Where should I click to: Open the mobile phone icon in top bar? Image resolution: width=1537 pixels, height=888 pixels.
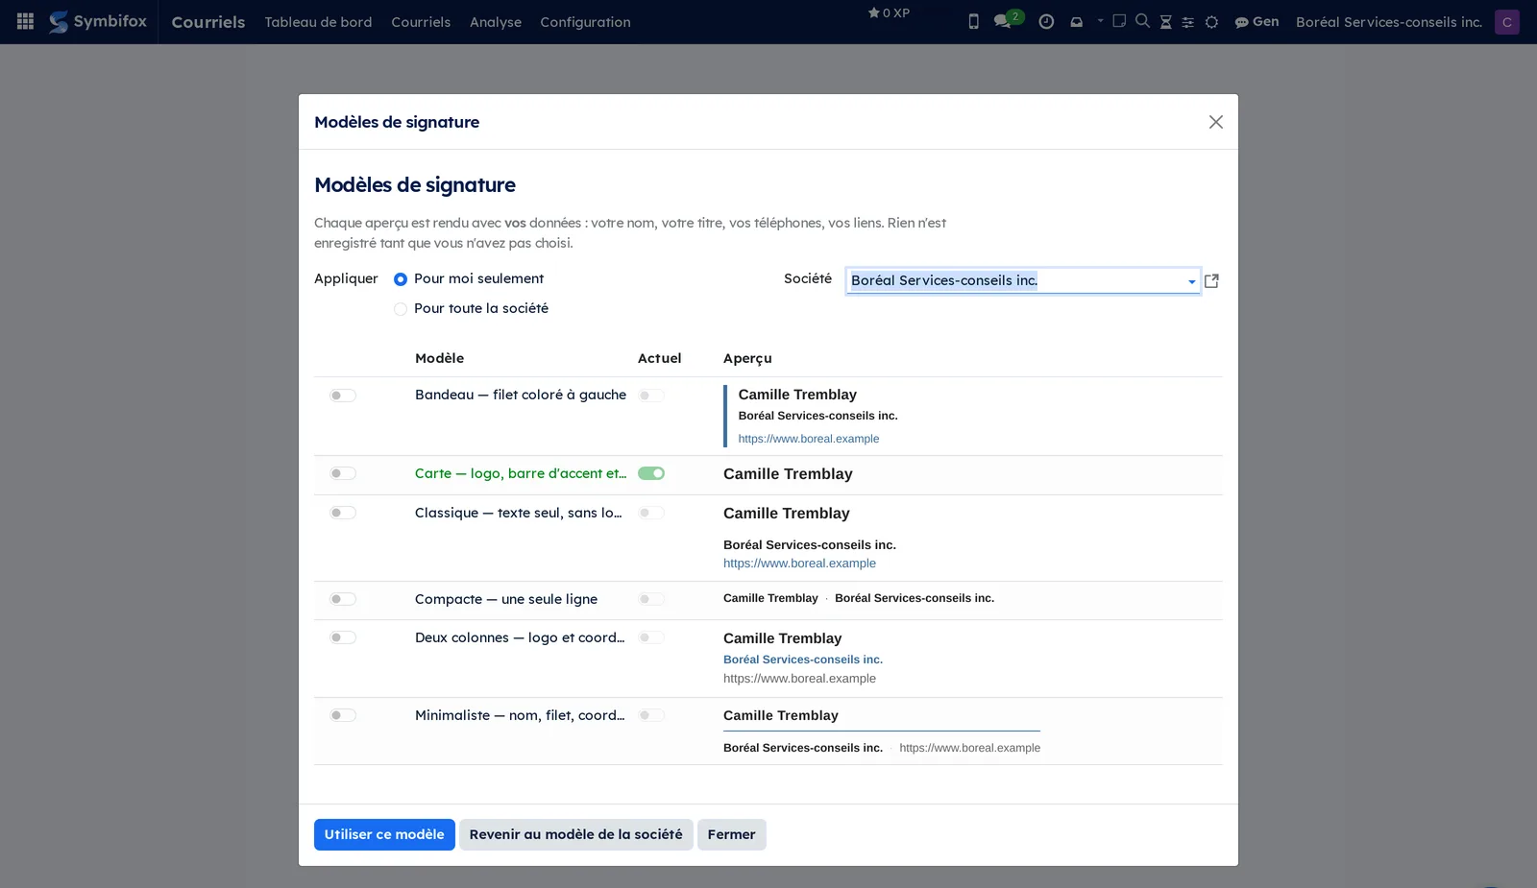tap(973, 21)
